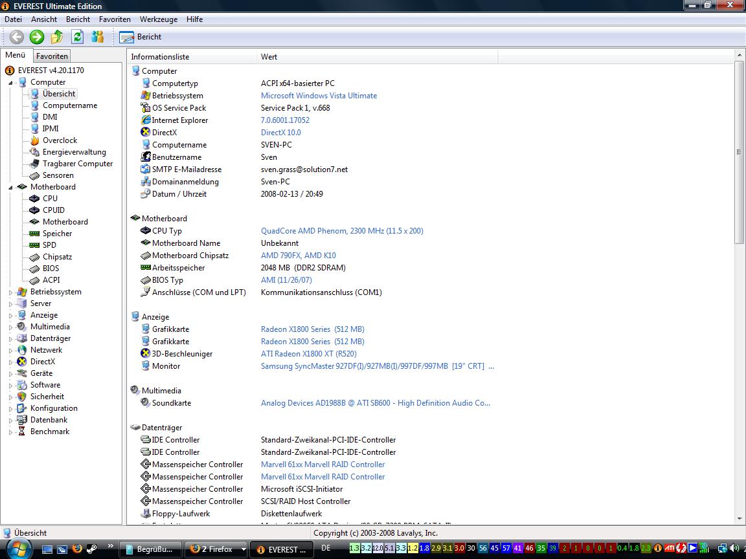Open the Bericht menu
Viewport: 746px width, 559px height.
[x=78, y=19]
